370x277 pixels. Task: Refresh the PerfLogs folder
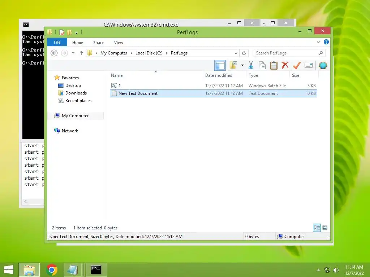pyautogui.click(x=244, y=53)
